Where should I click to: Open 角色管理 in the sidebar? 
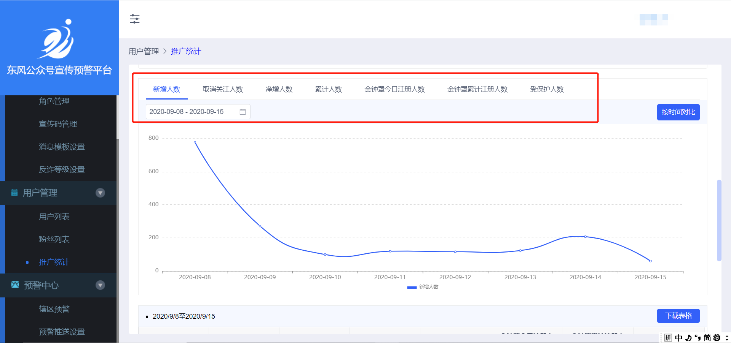54,101
